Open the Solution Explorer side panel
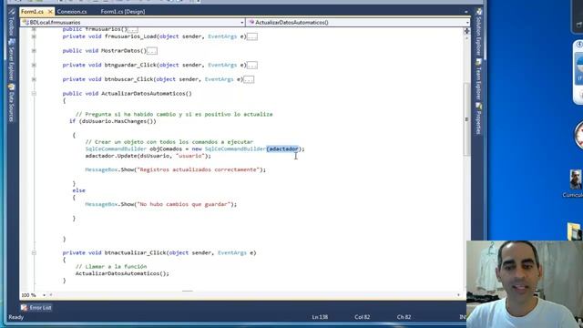The height and width of the screenshot is (328, 583). tap(479, 33)
